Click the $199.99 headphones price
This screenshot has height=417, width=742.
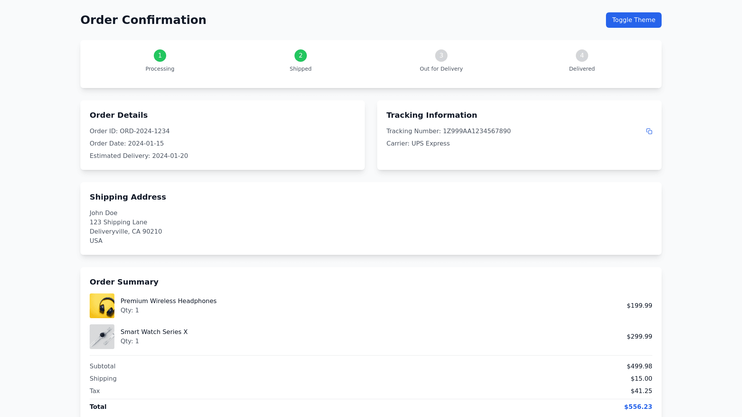[x=639, y=306]
